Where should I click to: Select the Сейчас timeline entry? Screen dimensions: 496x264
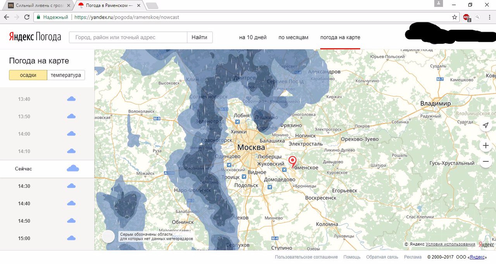click(47, 169)
